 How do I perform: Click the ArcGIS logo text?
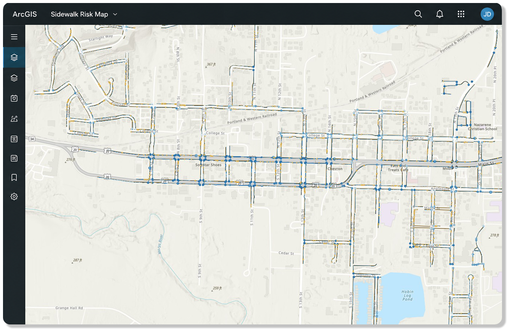pos(25,14)
